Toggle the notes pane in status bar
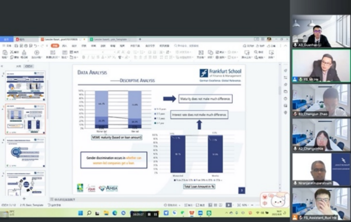Screen dimensions: 351x222 (188, 205)
